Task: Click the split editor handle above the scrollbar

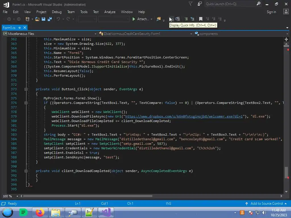Action: (x=286, y=39)
